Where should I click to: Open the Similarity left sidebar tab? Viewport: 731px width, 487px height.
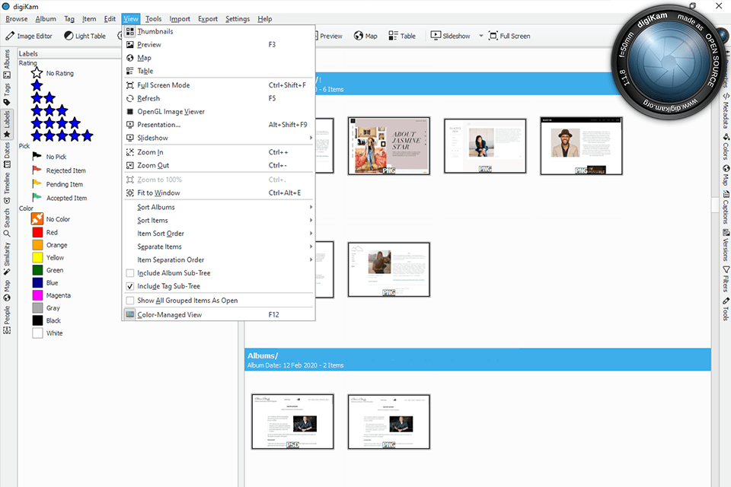(7, 259)
